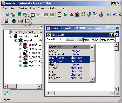122x103 pixels.
Task: Click emp_lname in the Selection List
Action: (x=108, y=40)
